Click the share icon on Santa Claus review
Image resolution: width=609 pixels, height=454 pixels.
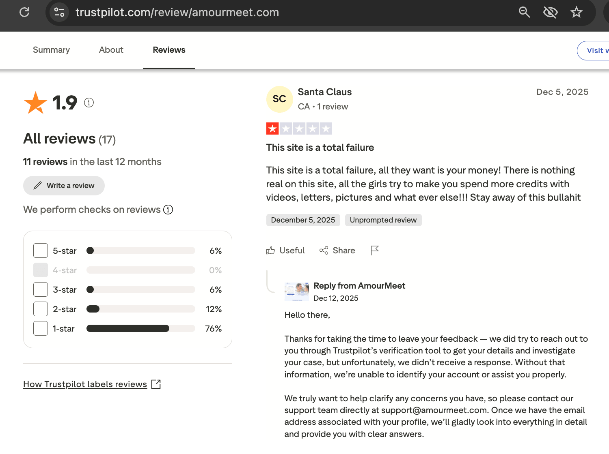pyautogui.click(x=324, y=251)
